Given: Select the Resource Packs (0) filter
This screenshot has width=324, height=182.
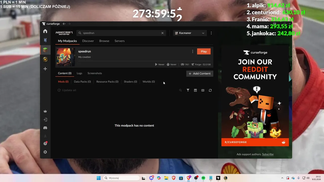Looking at the screenshot, I should (107, 82).
